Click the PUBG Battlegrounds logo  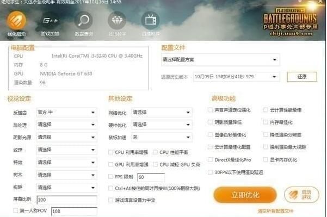point(291,22)
